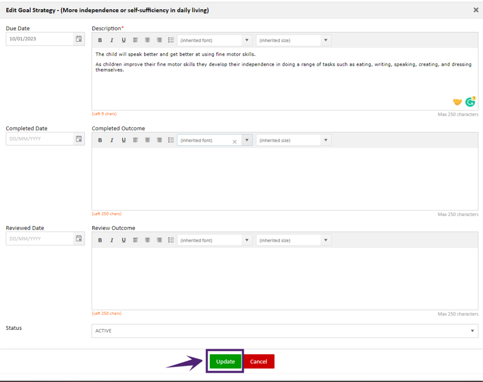Click the red Cancel button
The height and width of the screenshot is (382, 483).
pos(259,361)
